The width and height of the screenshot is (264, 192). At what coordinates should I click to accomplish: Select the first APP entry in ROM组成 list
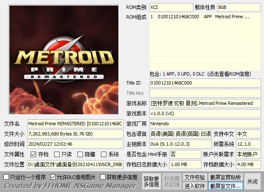point(200,17)
